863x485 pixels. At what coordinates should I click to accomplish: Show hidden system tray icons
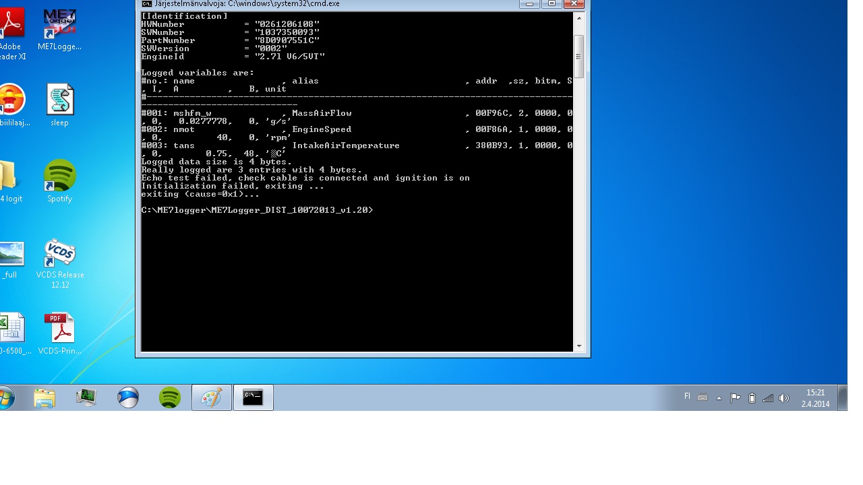click(719, 398)
